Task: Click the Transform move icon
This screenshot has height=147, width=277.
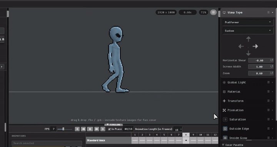Action: pyautogui.click(x=224, y=101)
